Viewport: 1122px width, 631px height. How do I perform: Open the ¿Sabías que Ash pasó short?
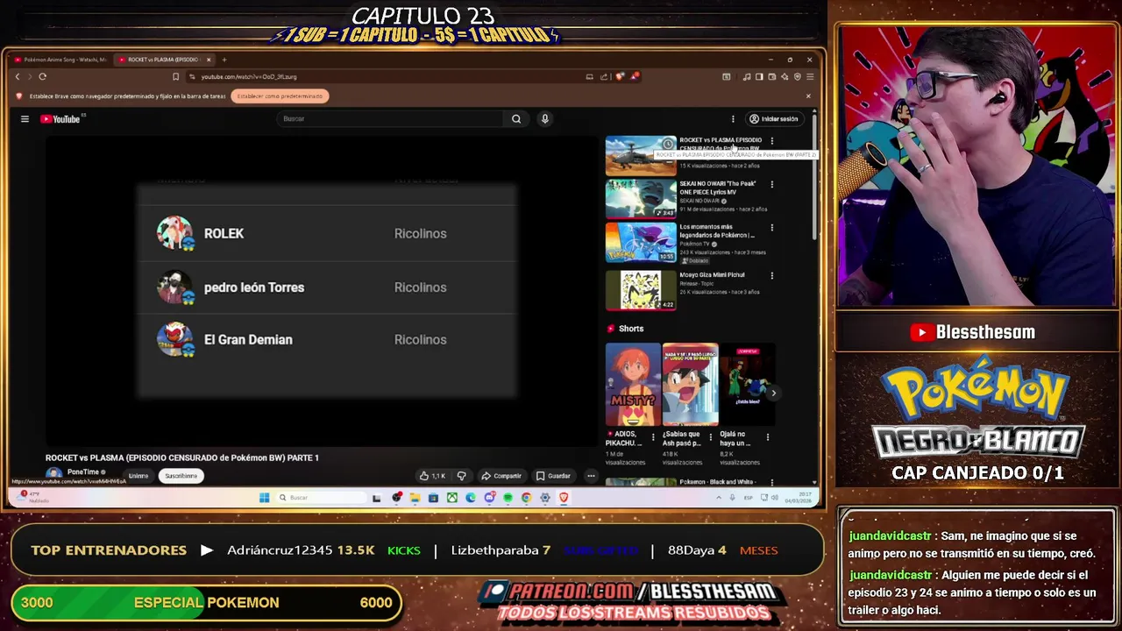coord(690,385)
